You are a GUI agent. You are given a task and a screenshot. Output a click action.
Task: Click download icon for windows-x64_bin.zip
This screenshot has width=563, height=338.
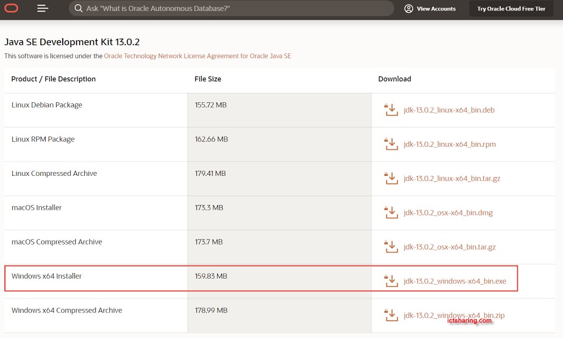click(x=391, y=315)
